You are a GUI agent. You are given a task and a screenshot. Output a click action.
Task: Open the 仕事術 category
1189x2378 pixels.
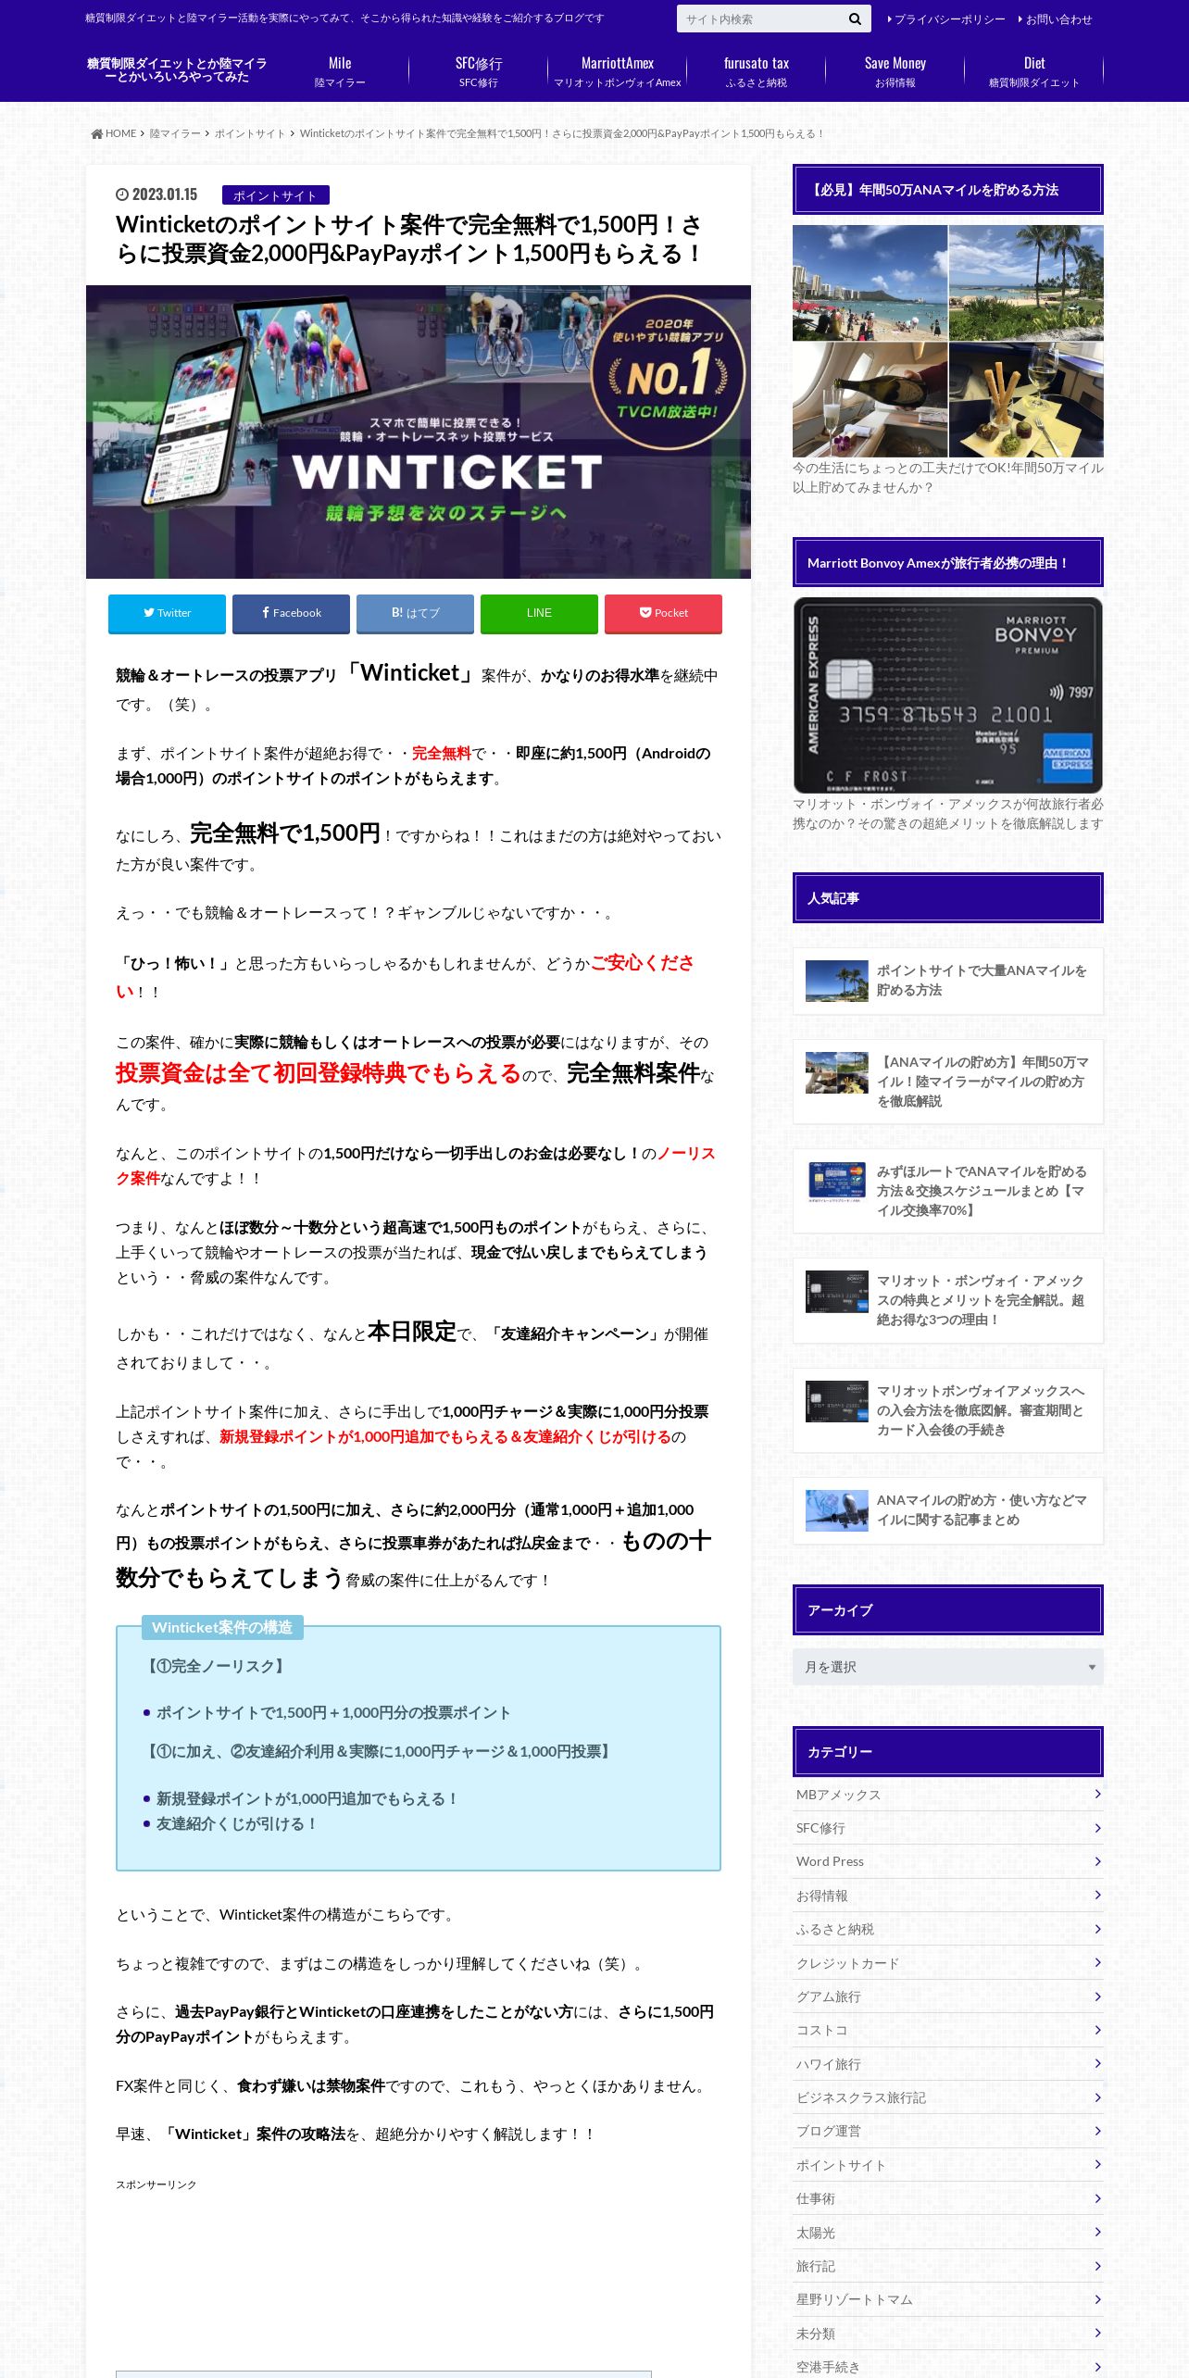(948, 2198)
